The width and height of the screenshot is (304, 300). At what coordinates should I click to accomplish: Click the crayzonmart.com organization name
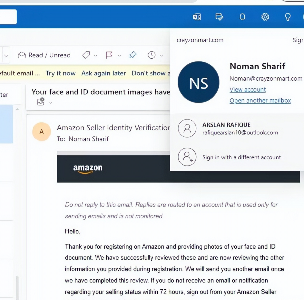pyautogui.click(x=200, y=40)
